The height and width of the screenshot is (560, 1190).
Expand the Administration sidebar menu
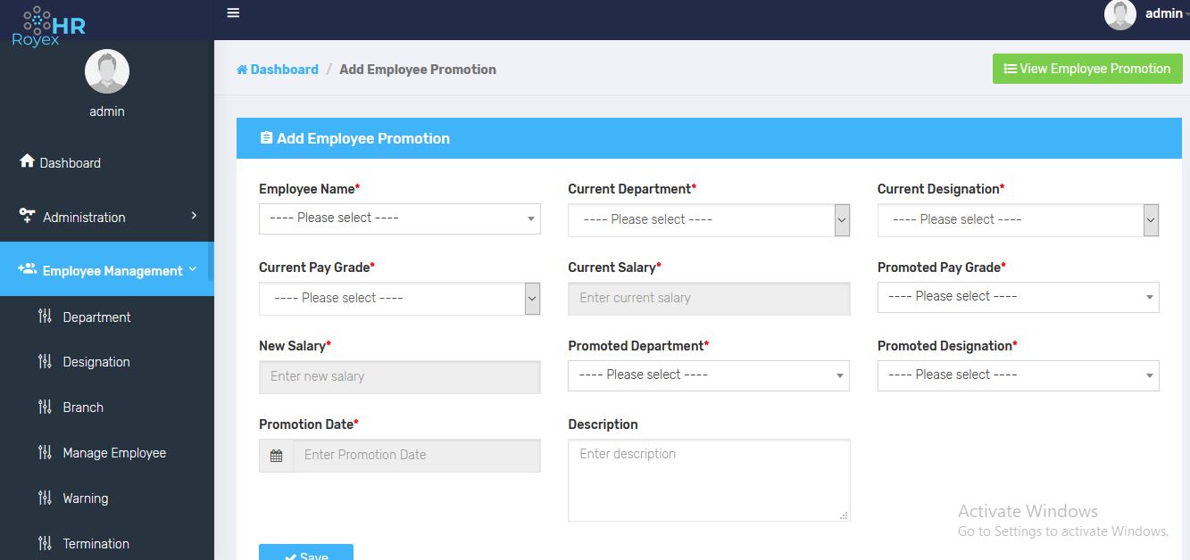(x=107, y=217)
